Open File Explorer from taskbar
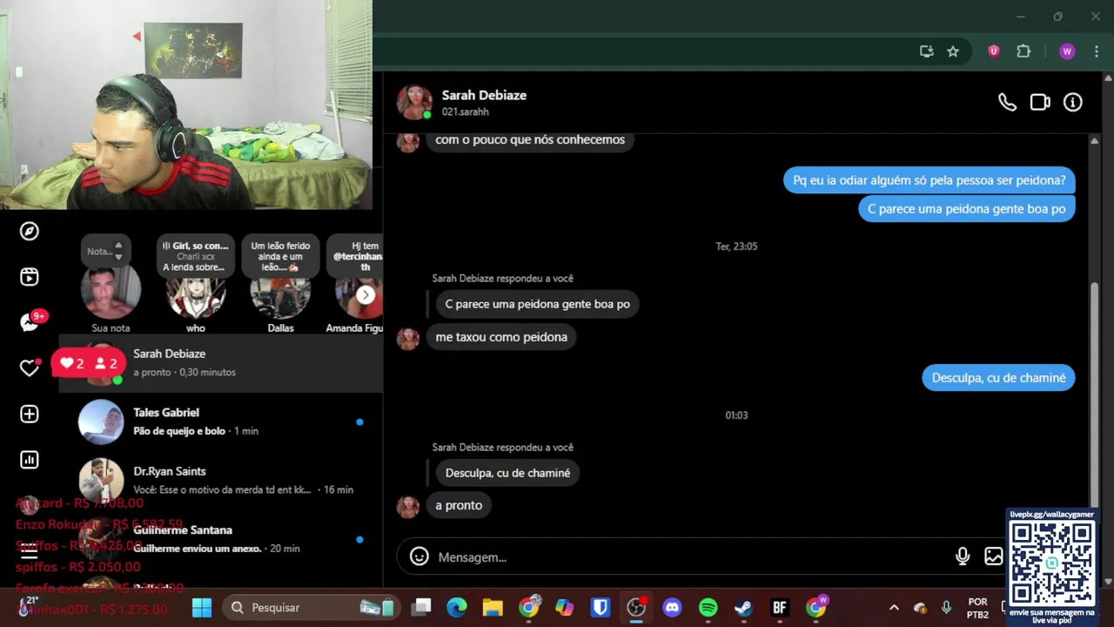1114x627 pixels. coord(493,608)
